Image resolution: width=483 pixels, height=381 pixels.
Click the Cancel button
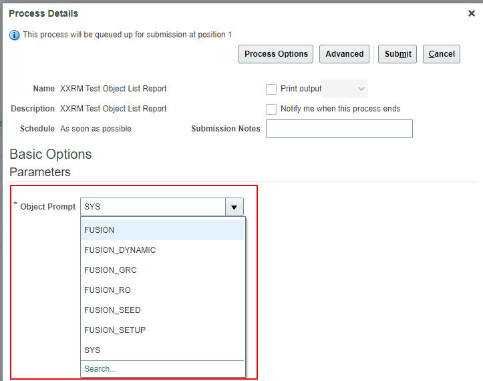coord(442,54)
